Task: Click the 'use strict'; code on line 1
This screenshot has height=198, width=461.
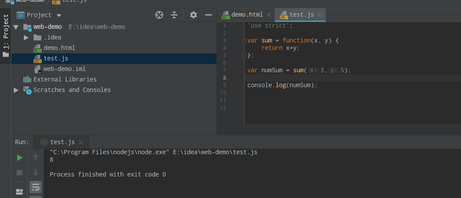Action: [x=270, y=25]
